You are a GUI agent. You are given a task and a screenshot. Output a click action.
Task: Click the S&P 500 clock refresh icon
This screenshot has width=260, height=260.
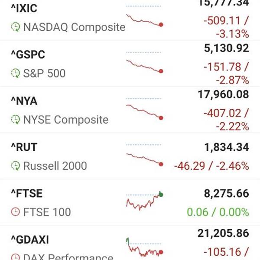pos(16,73)
